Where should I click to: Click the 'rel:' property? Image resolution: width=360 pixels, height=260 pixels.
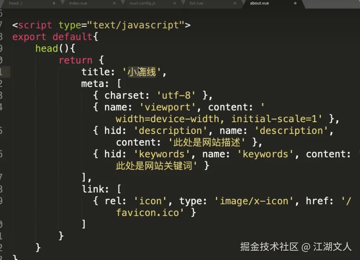point(115,201)
